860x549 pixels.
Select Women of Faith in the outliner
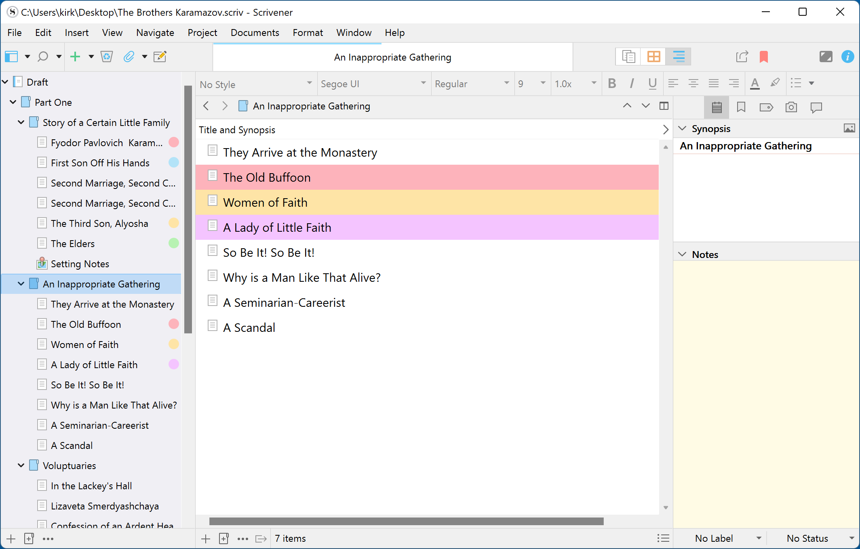coord(265,202)
